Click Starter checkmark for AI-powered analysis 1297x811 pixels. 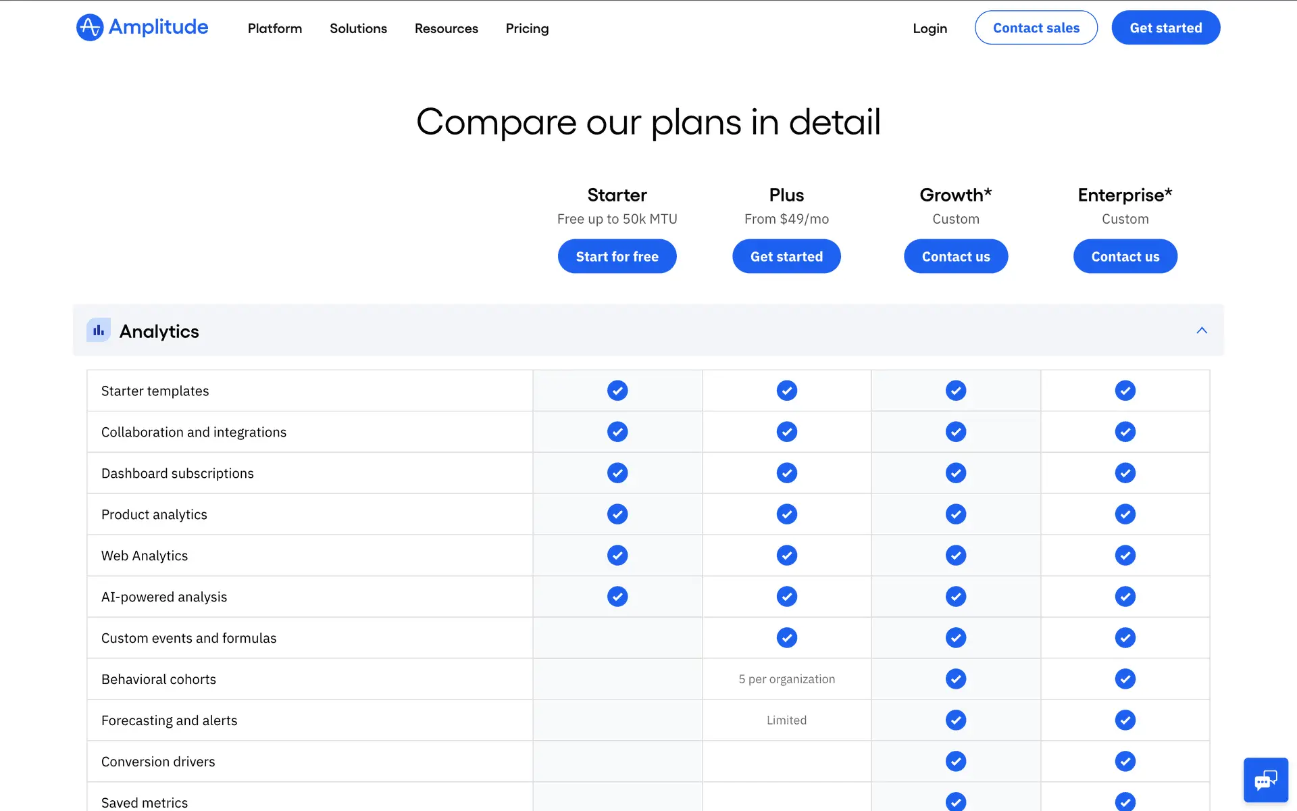617,597
